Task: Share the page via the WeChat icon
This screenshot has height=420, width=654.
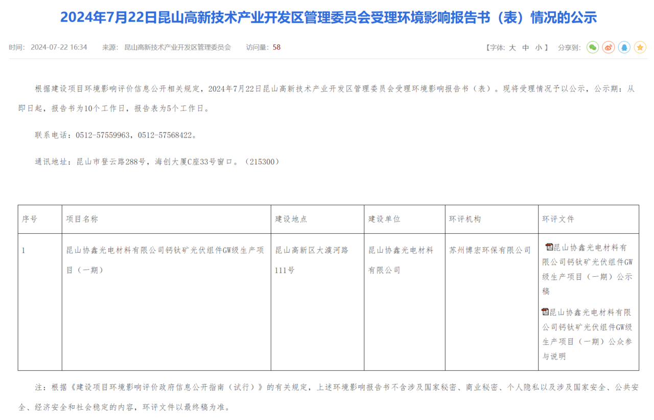Action: tap(592, 48)
